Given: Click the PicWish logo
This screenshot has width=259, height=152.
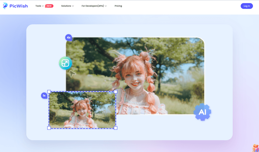Looking at the screenshot, I should (x=15, y=6).
